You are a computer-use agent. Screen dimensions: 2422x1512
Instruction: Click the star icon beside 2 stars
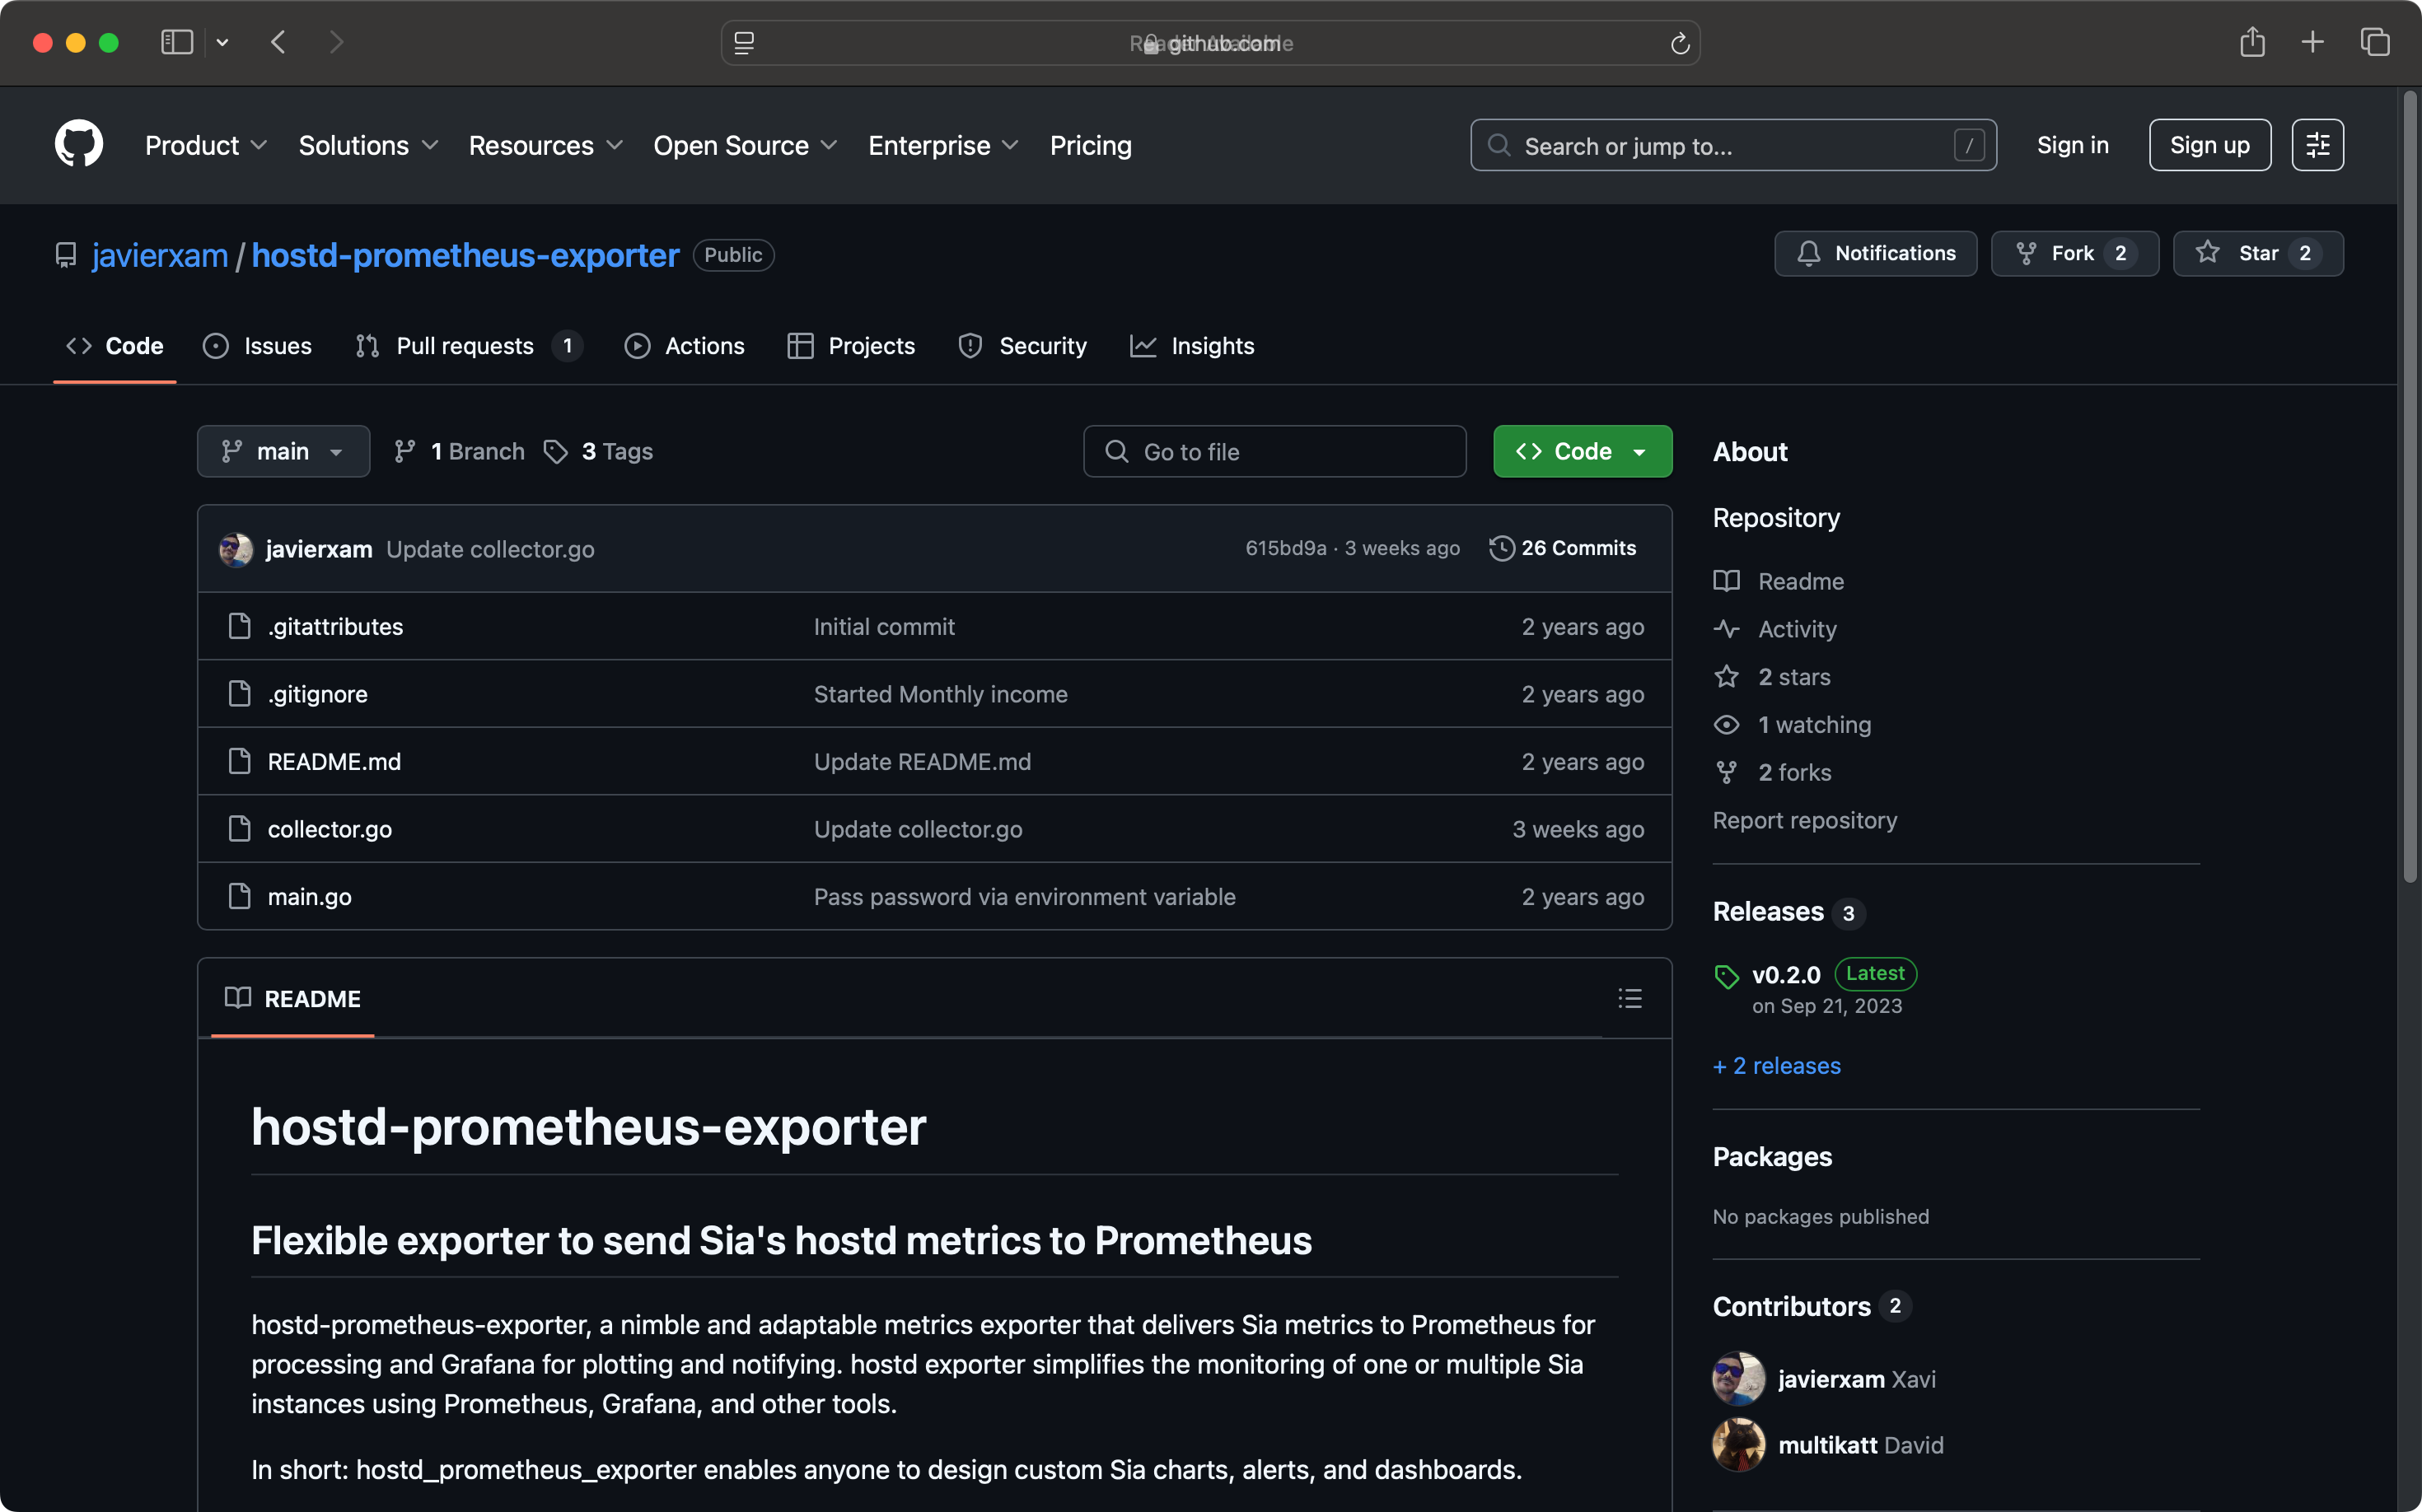click(1727, 677)
